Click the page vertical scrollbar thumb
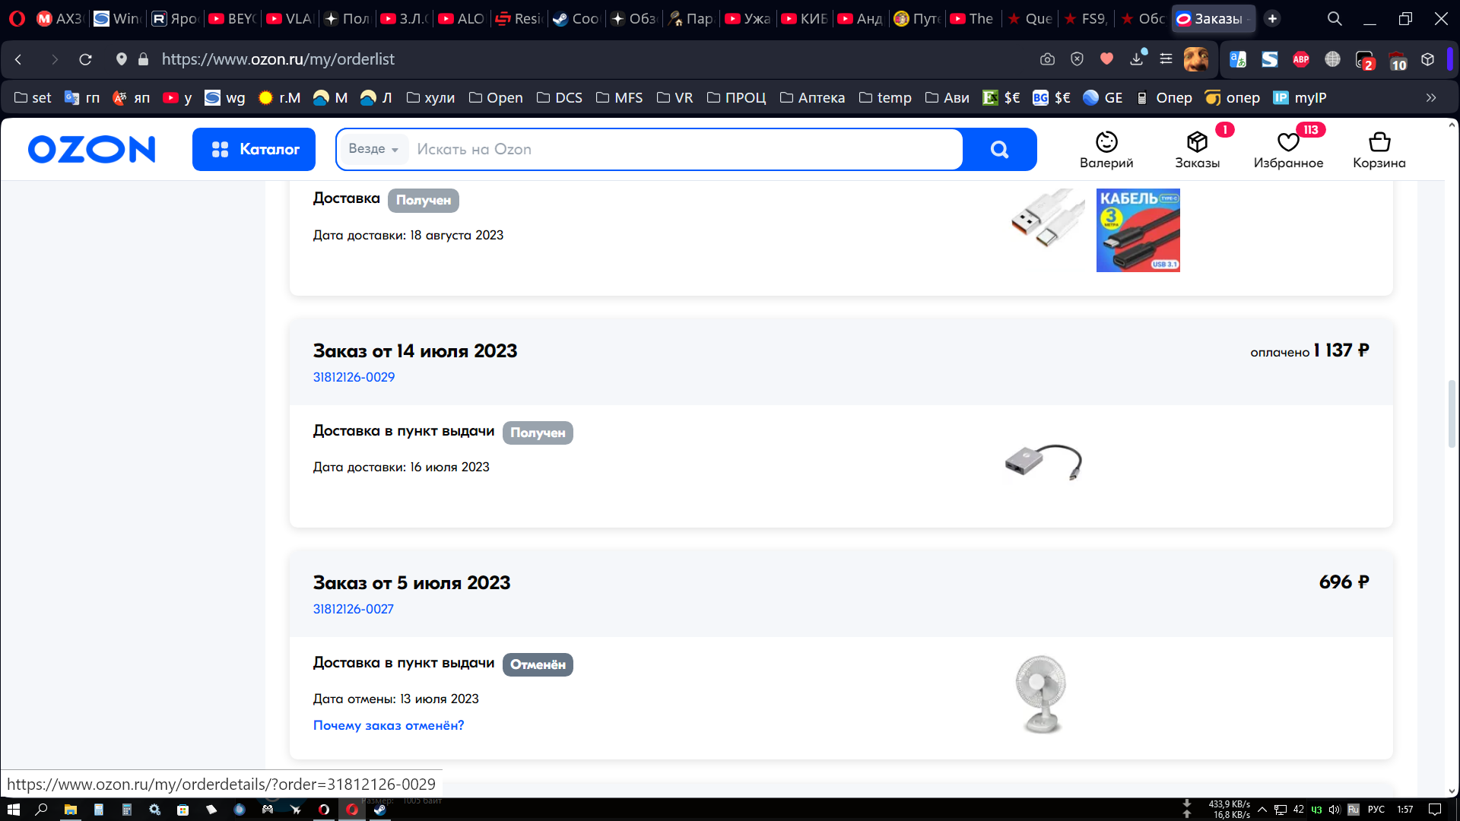 [1452, 414]
